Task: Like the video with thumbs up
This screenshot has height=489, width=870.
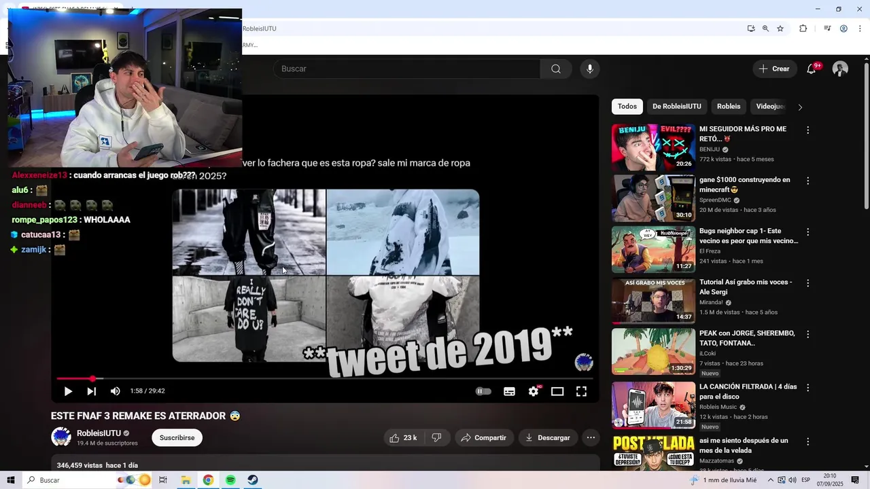Action: 403,438
